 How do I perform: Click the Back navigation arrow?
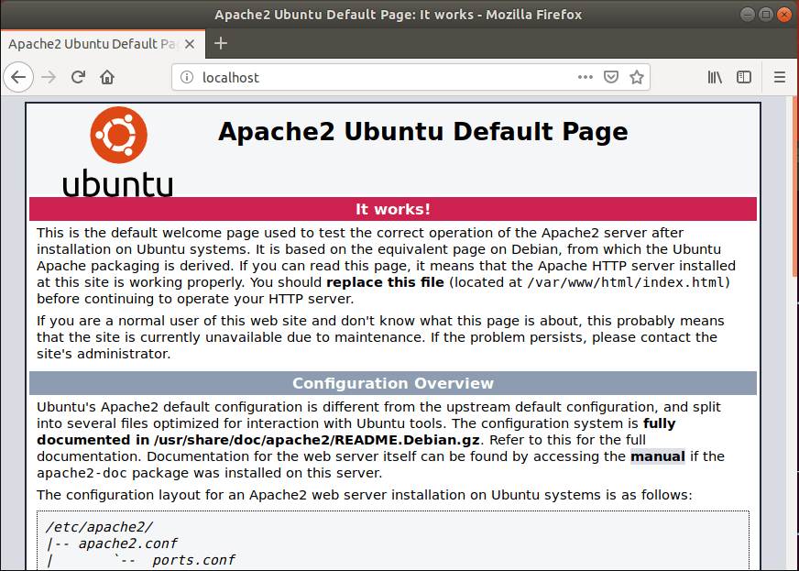click(x=18, y=78)
